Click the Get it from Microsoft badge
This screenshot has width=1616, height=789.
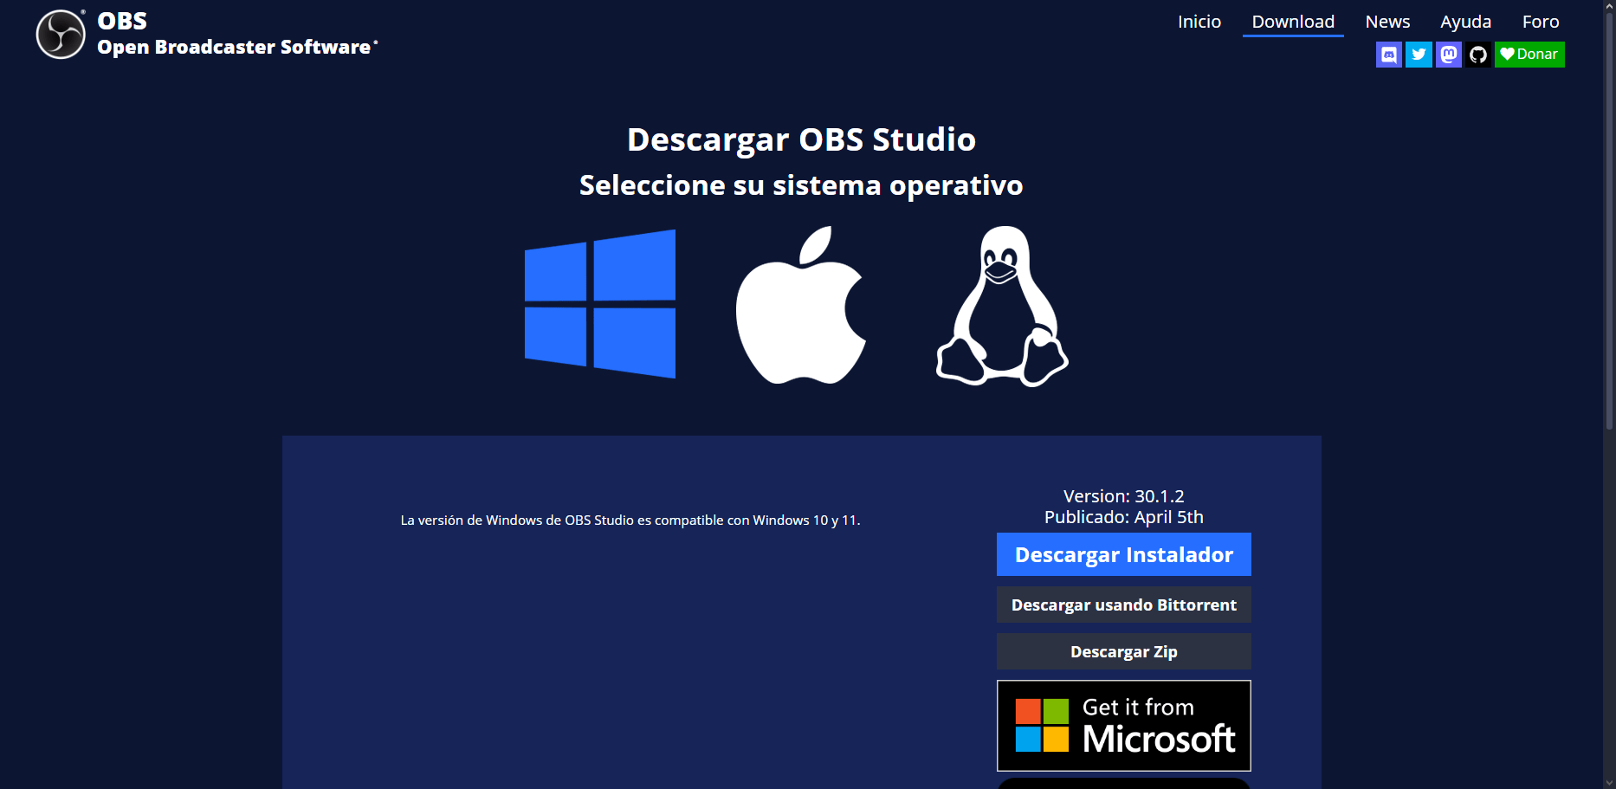pyautogui.click(x=1124, y=726)
